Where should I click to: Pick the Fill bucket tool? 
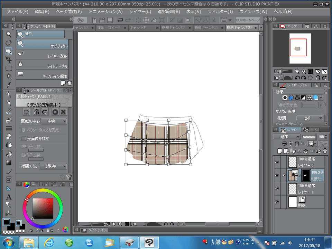click(x=9, y=154)
